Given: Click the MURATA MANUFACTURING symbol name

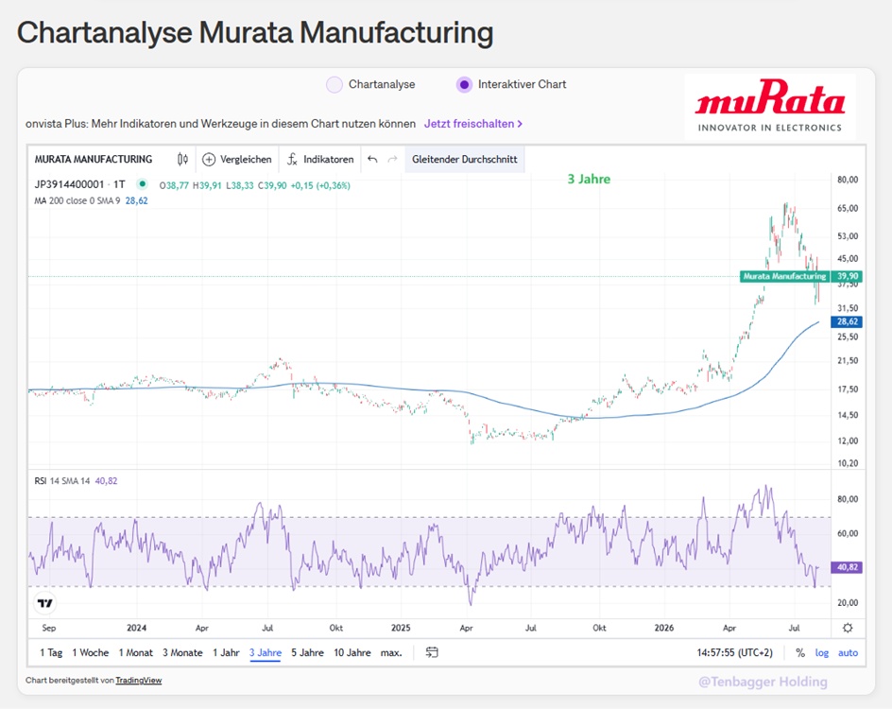Looking at the screenshot, I should coord(94,160).
